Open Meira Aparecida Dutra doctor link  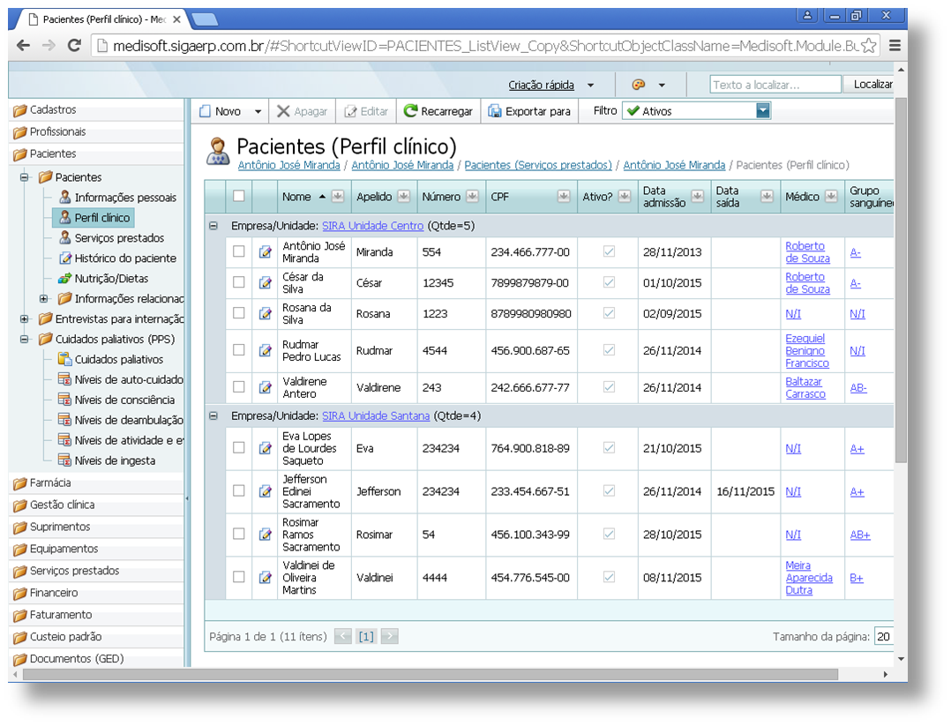click(809, 578)
